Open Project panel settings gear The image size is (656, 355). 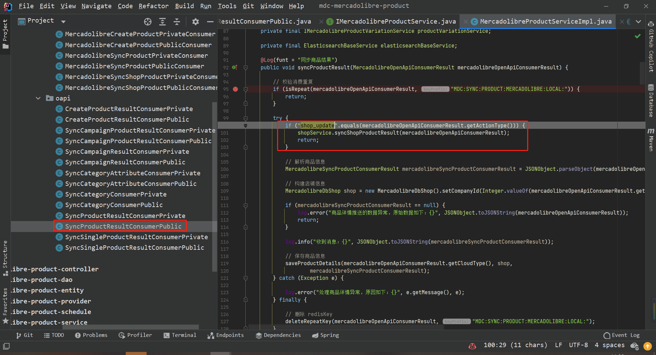click(195, 22)
